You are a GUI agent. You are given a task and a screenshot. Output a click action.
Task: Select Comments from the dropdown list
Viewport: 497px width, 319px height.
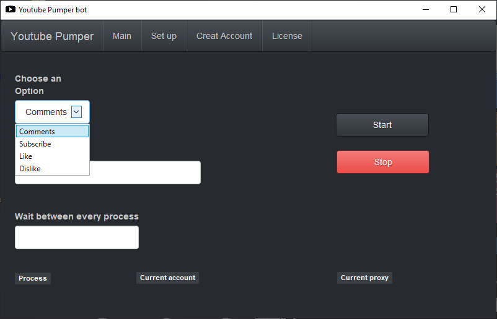point(52,131)
